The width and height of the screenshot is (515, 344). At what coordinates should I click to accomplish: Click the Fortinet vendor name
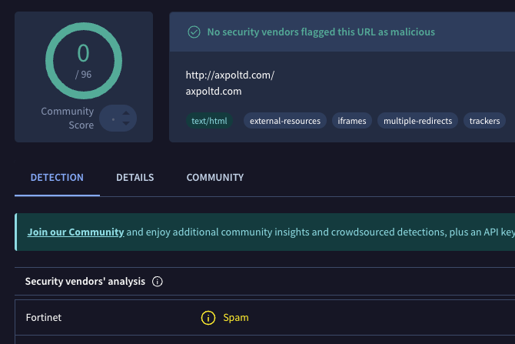44,318
